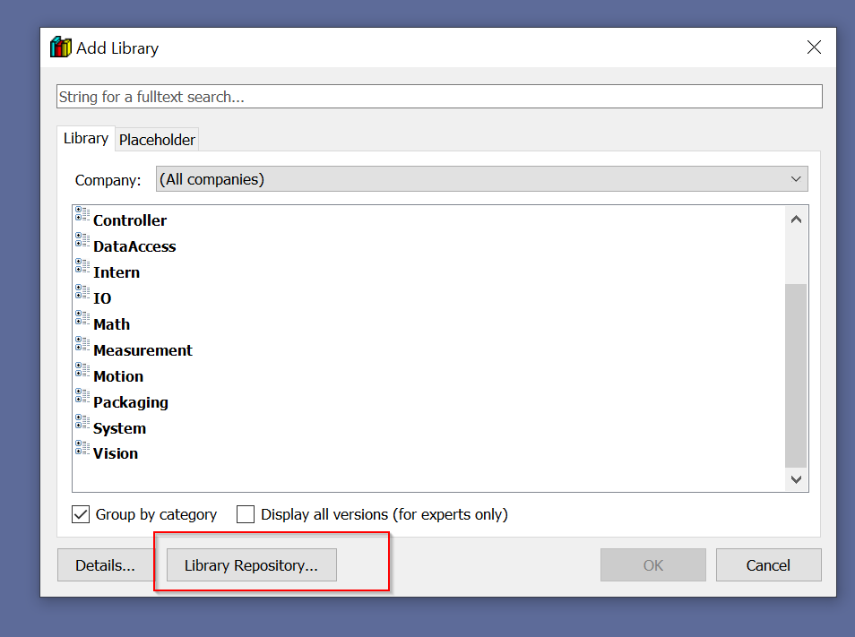This screenshot has width=855, height=637.
Task: Focus the fulltext search field
Action: point(439,97)
